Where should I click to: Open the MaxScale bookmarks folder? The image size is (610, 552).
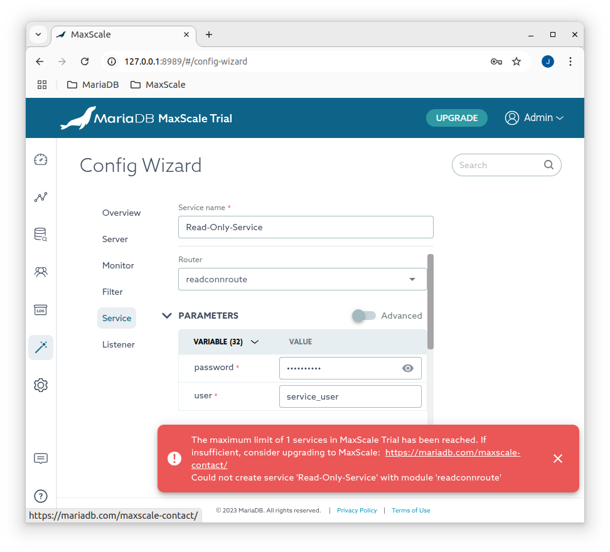tap(158, 85)
